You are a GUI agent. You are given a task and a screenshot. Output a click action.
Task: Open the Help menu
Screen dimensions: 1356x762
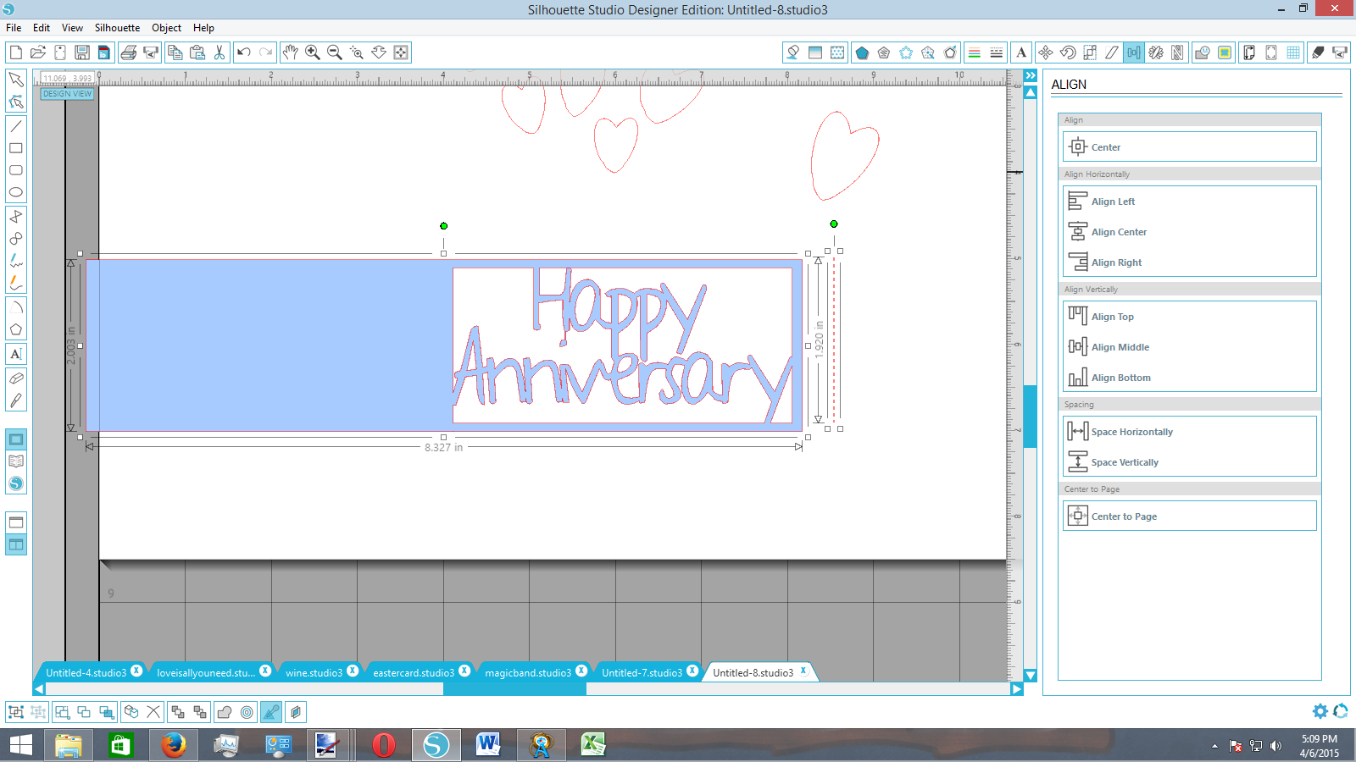[x=203, y=28]
